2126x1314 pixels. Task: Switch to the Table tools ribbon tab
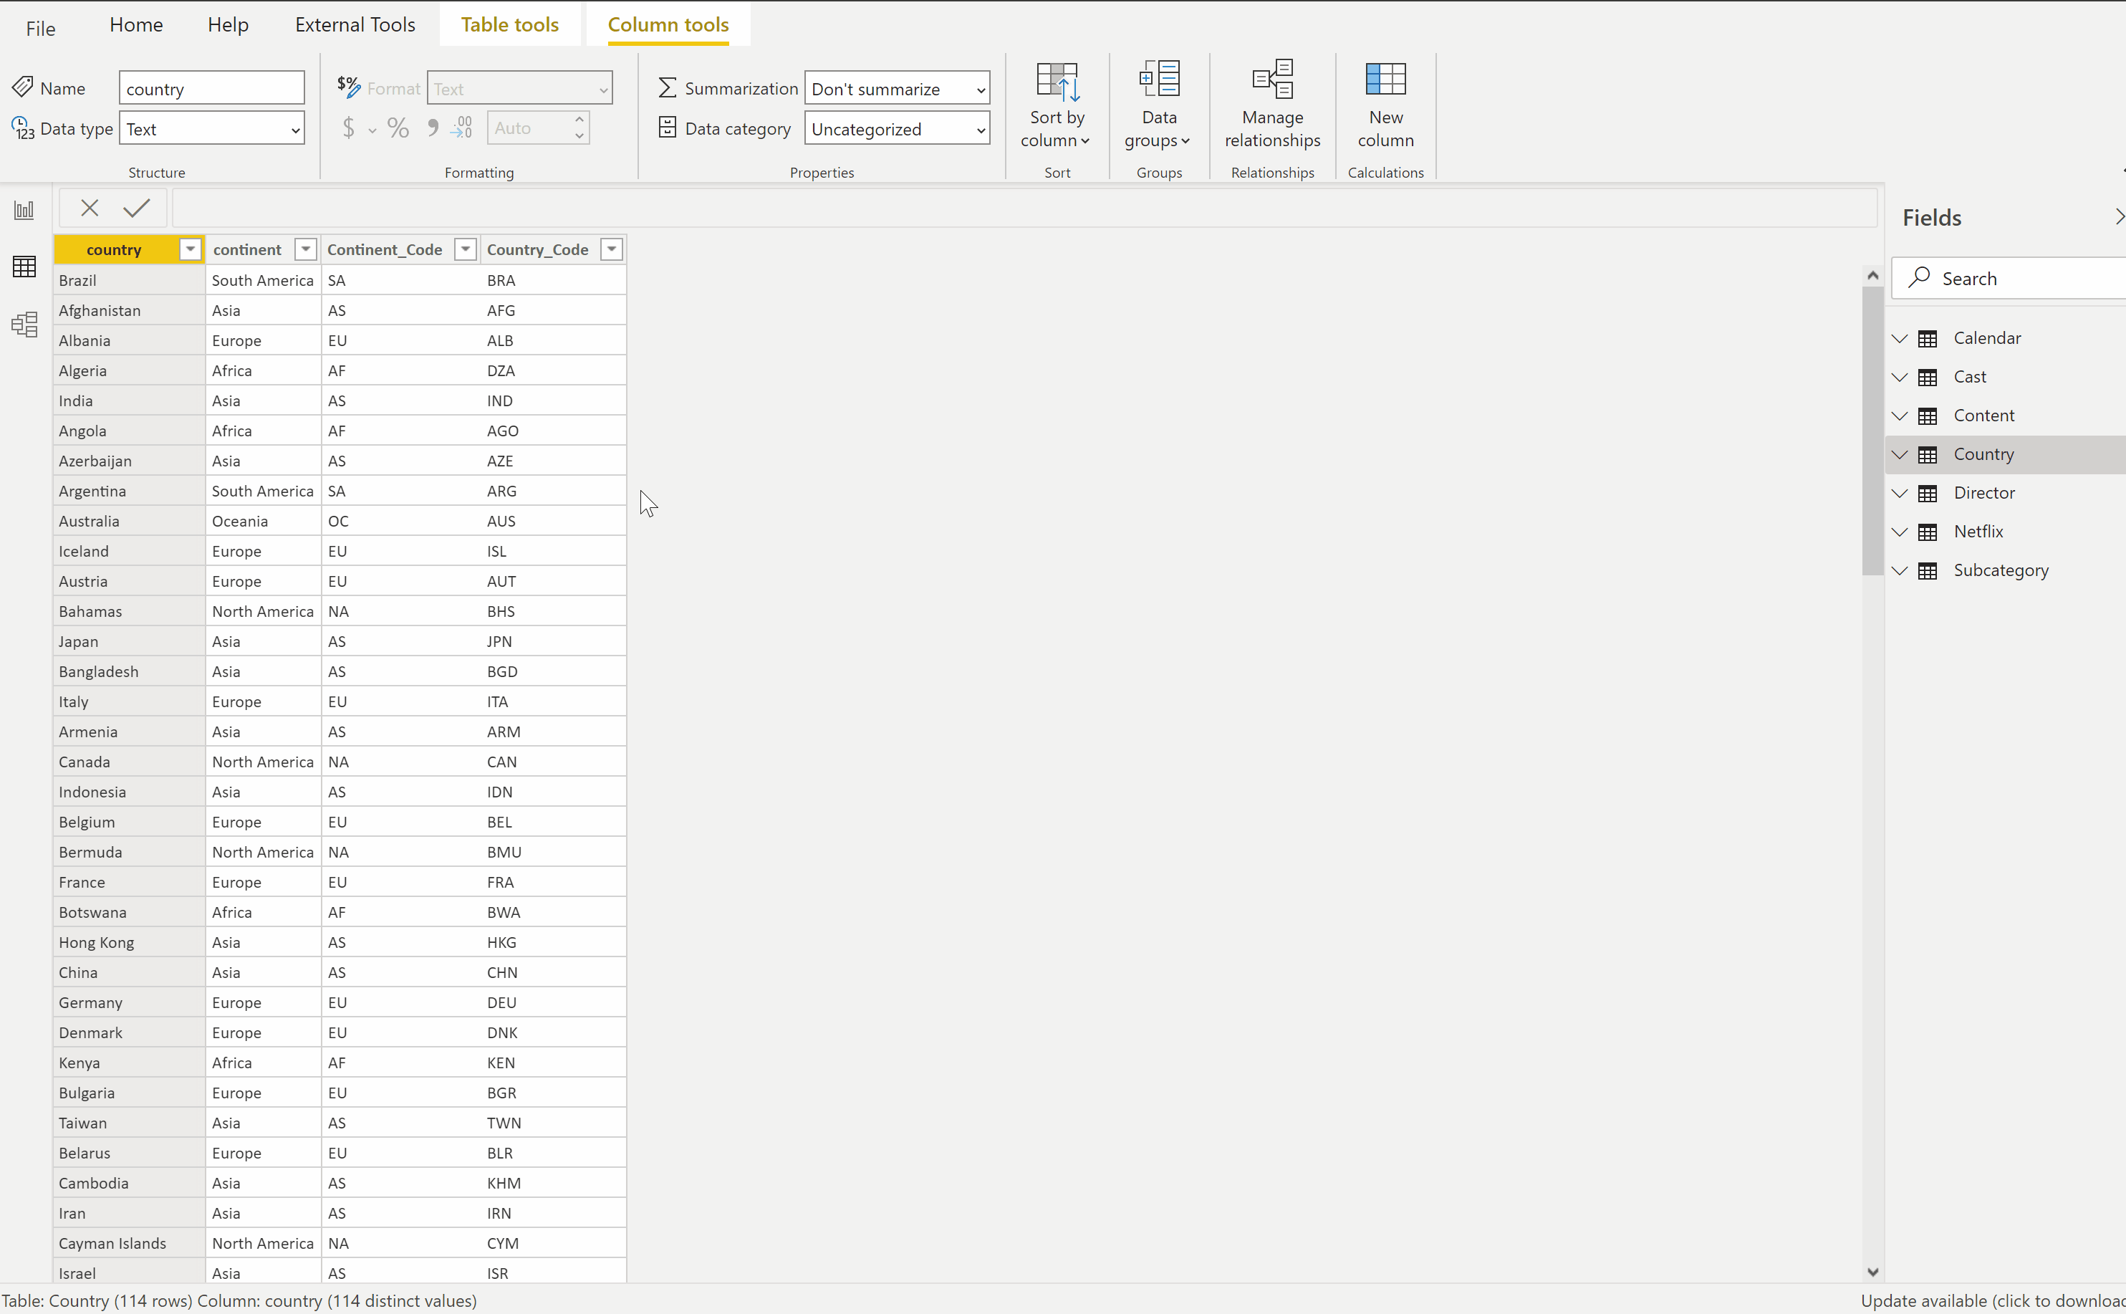click(510, 24)
